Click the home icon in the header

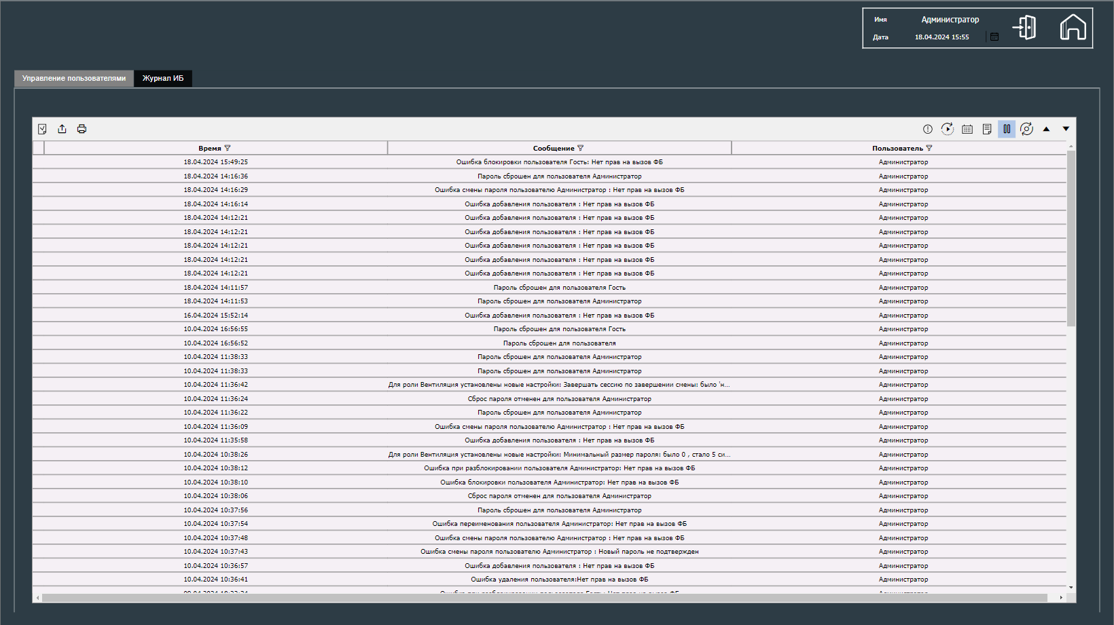[1073, 28]
